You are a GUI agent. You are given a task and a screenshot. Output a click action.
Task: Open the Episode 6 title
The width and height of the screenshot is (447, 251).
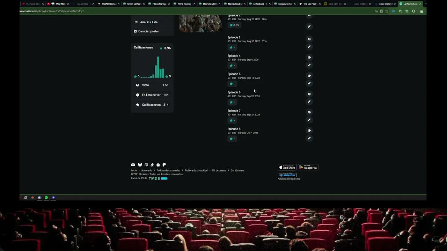[x=234, y=92]
